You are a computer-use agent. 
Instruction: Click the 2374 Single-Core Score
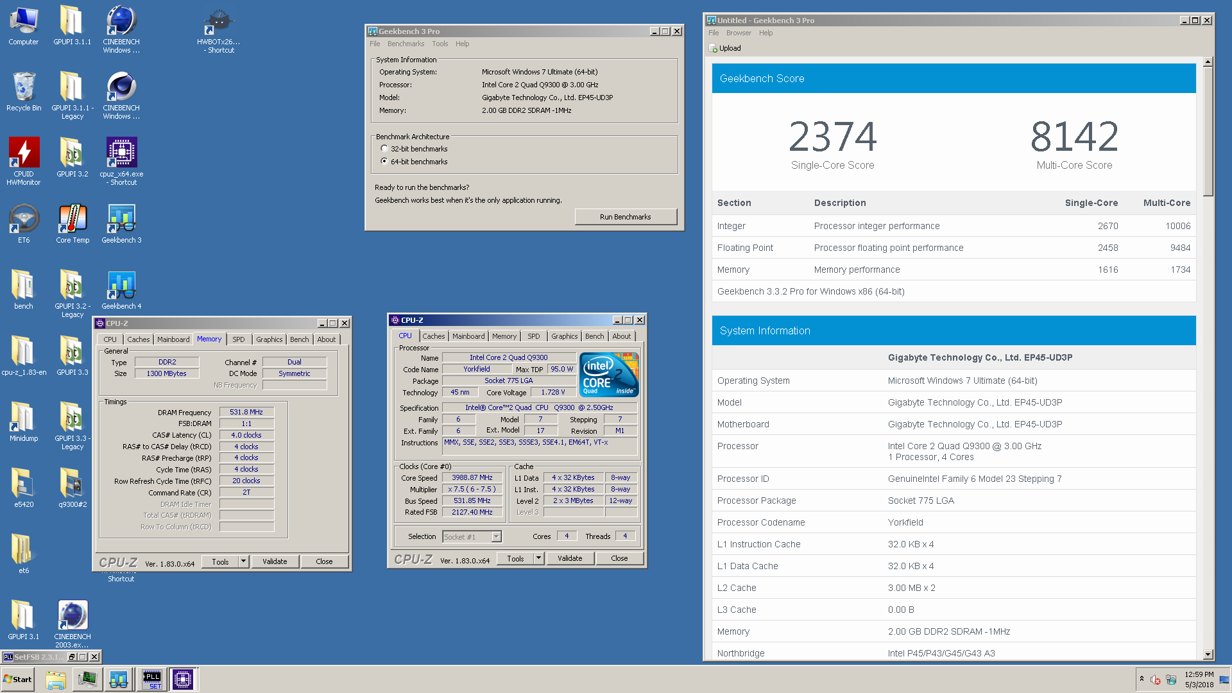(832, 136)
